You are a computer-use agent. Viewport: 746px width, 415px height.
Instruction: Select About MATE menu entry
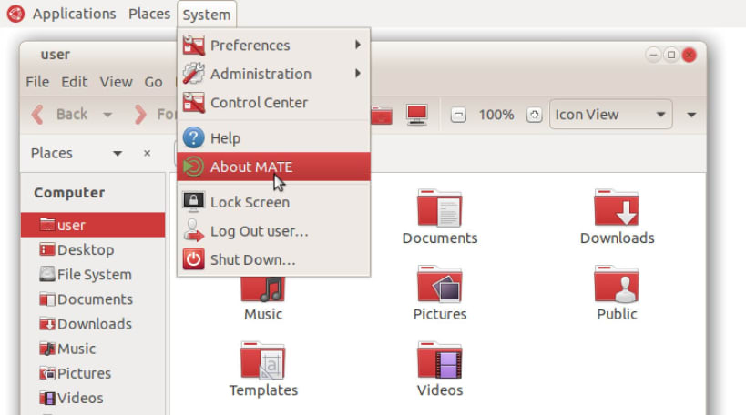tap(273, 167)
